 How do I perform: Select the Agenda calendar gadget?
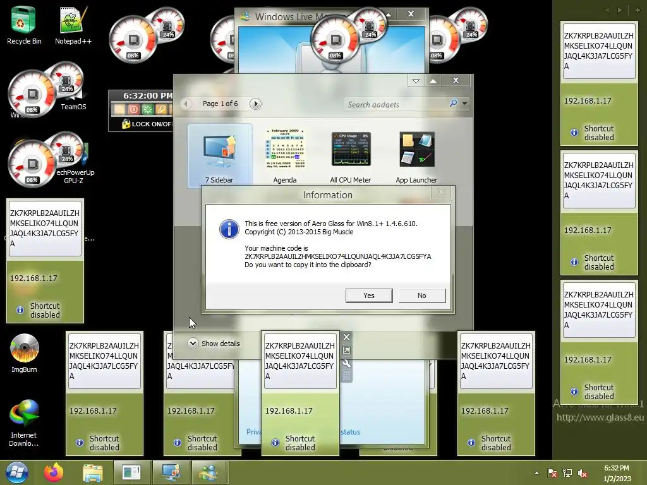(285, 155)
